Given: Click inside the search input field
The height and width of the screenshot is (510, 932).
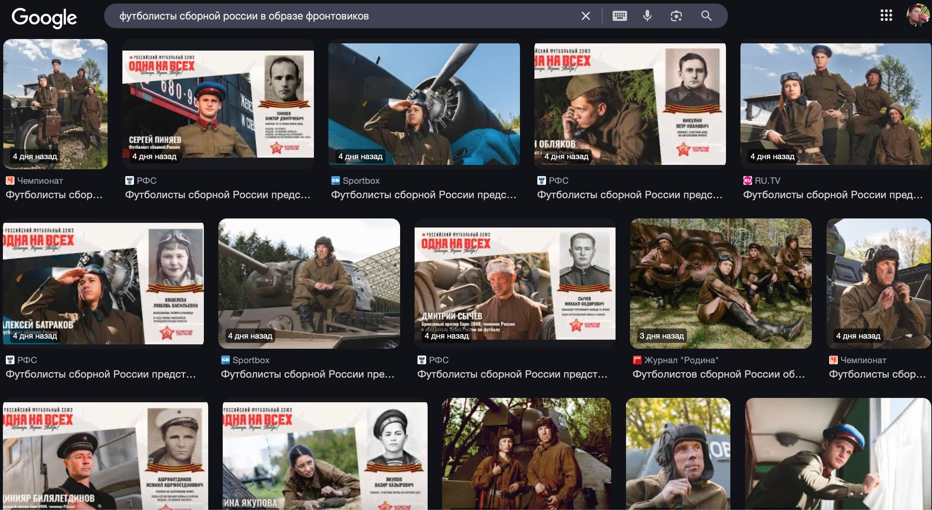Looking at the screenshot, I should coord(328,16).
